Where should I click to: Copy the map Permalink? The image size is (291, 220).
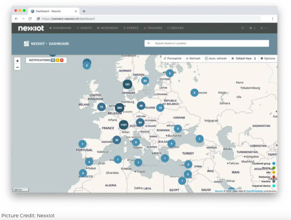[172, 58]
